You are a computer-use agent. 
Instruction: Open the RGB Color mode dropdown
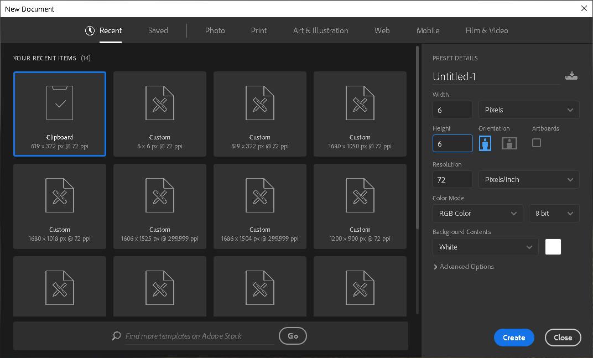(x=477, y=213)
